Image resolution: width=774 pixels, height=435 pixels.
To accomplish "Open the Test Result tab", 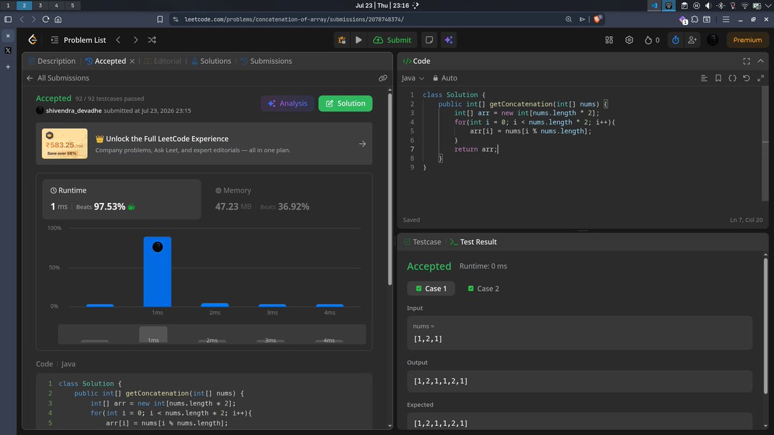I will tap(473, 242).
